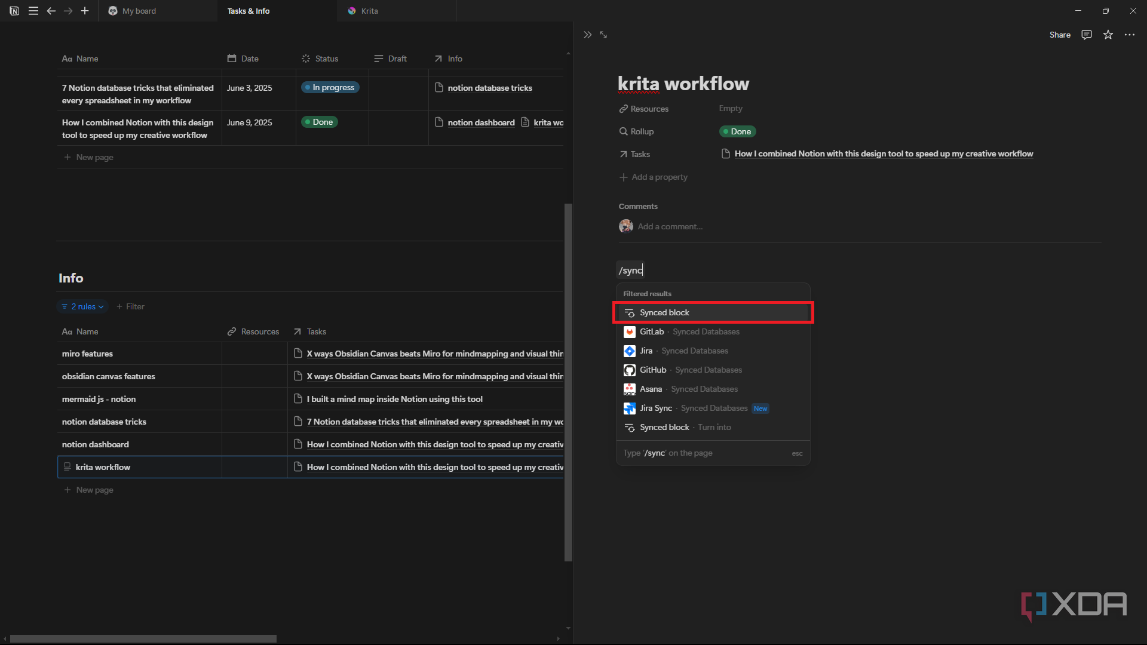The height and width of the screenshot is (645, 1147).
Task: Select the obsidian canvas features row
Action: tap(109, 376)
